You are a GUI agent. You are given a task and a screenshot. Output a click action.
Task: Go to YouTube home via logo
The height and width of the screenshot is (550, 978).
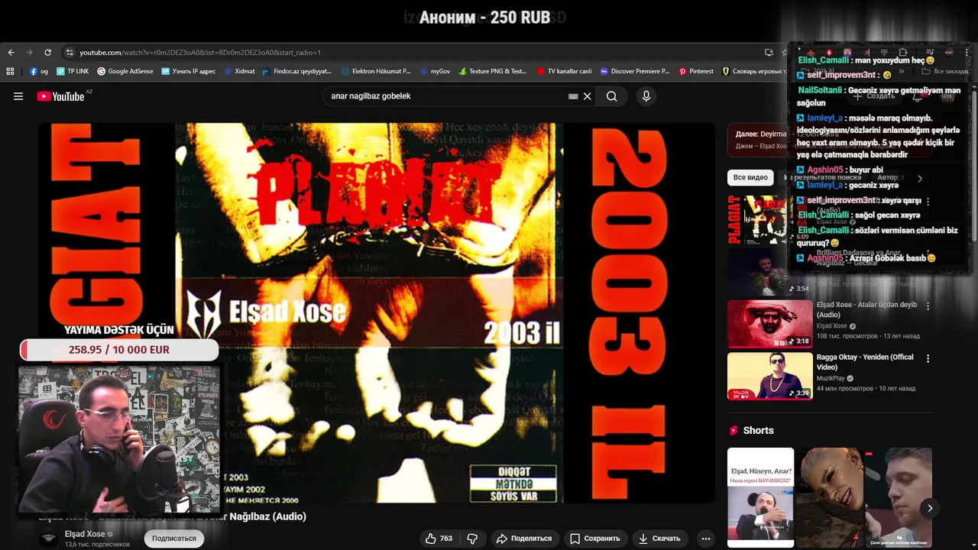pos(60,96)
